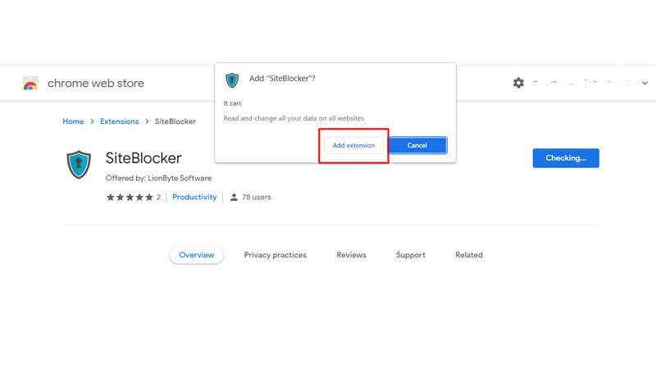Open the Reviews tab
The height and width of the screenshot is (369, 656).
click(x=352, y=255)
